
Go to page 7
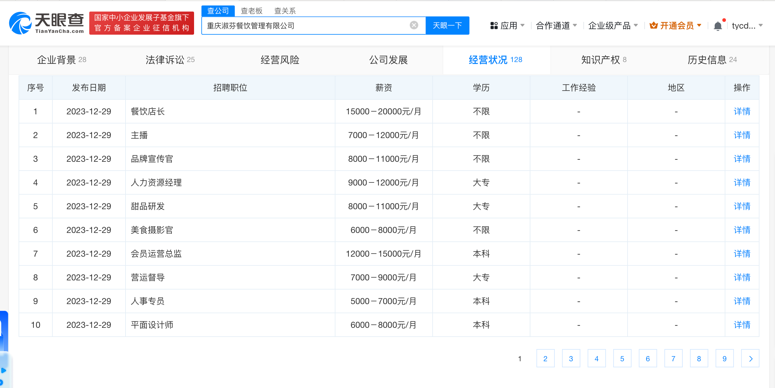(673, 359)
